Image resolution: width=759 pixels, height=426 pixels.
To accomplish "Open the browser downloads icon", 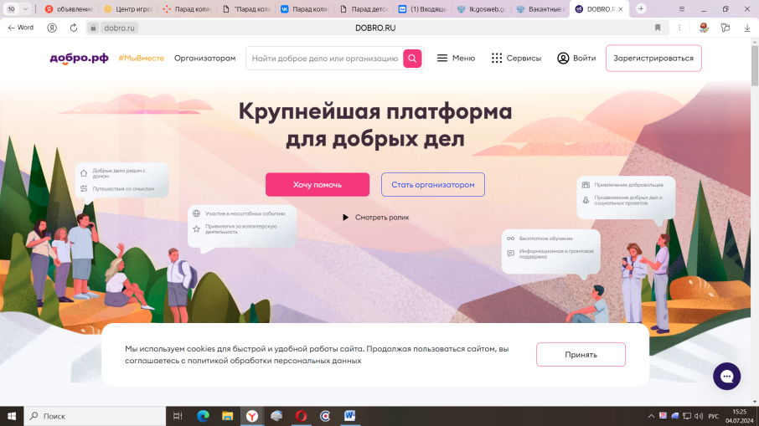I will [747, 28].
